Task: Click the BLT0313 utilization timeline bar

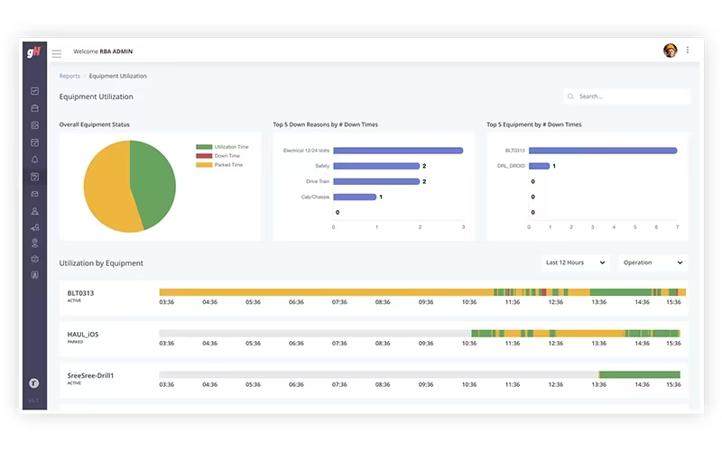Action: (422, 292)
